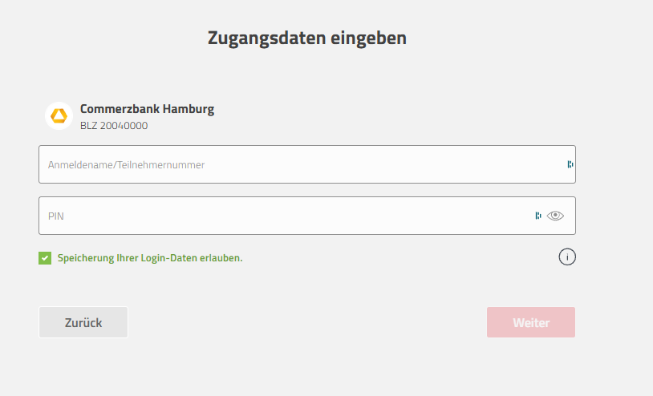653x396 pixels.
Task: Uncheck Speicherung Ihrer Login-Daten checkbox
Action: (45, 258)
